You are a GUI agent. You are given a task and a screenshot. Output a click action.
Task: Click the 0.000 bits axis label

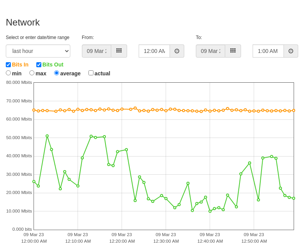click(22, 229)
